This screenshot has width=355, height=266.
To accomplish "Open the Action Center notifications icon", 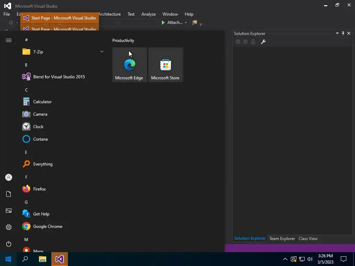I will coord(344,259).
